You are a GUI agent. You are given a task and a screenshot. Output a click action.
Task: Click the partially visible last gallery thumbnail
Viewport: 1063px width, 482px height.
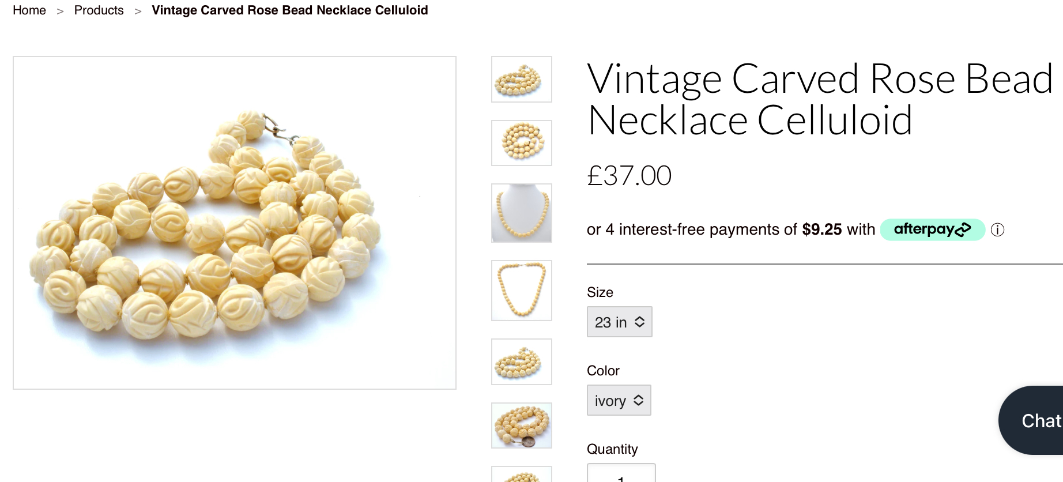tap(521, 475)
